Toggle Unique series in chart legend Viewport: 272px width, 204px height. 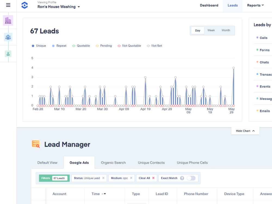tap(39, 46)
